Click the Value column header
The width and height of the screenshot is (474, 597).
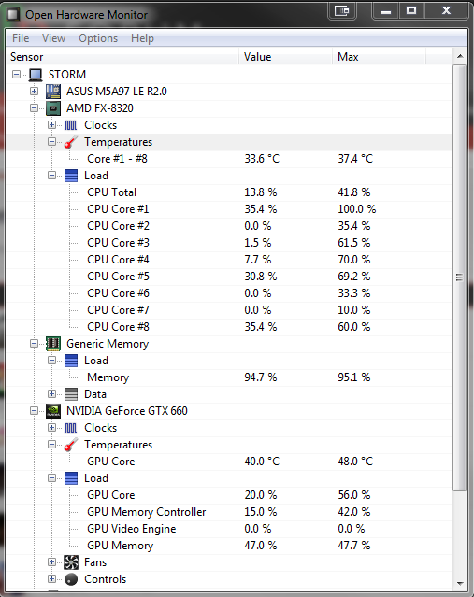[x=285, y=57]
